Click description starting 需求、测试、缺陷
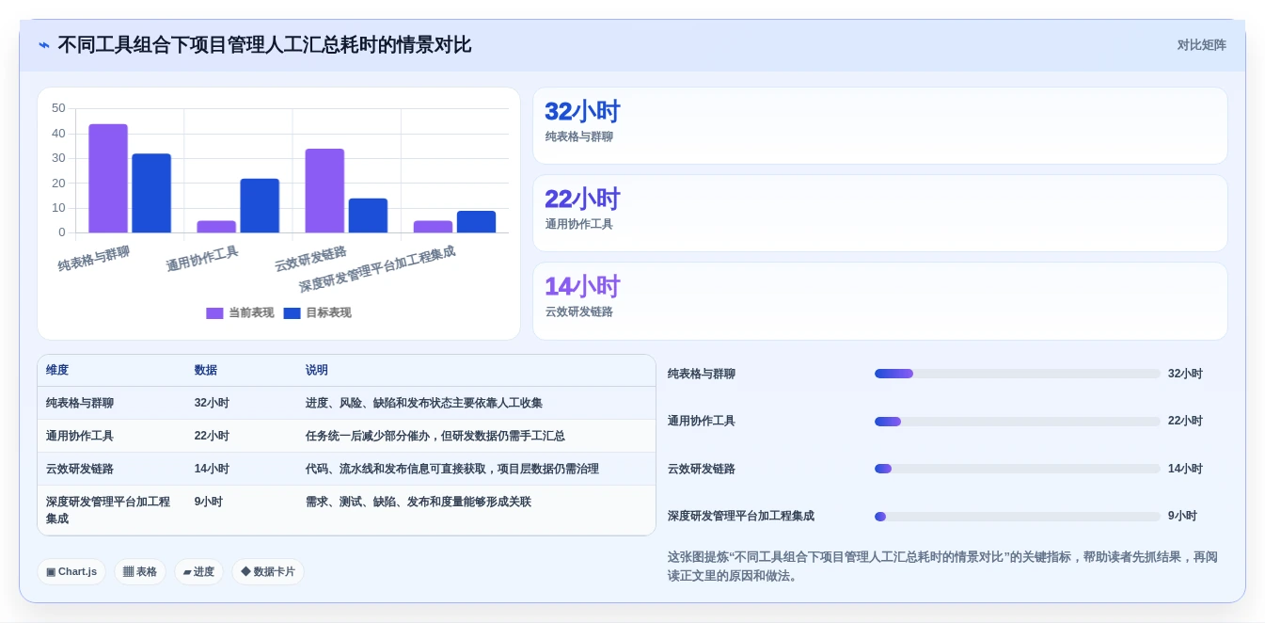The height and width of the screenshot is (623, 1265). click(419, 502)
